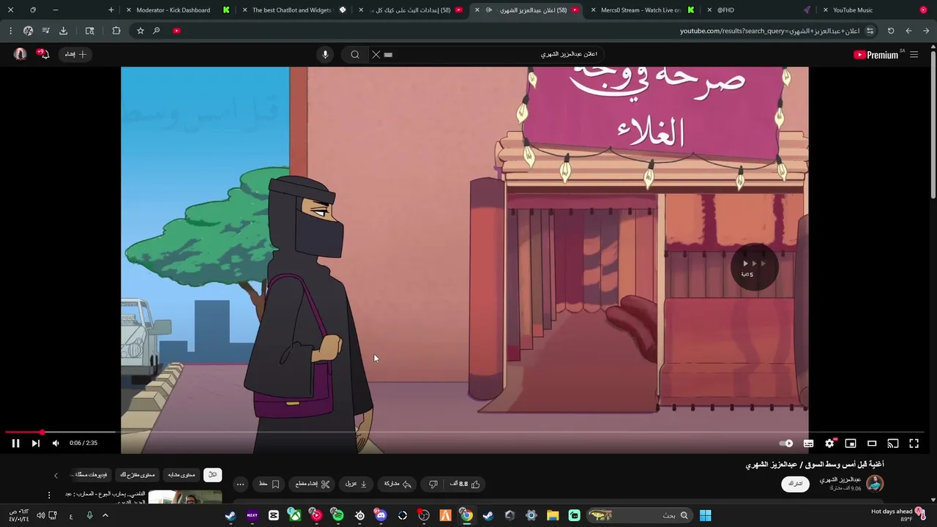This screenshot has width=937, height=527.
Task: Cast video to a TV
Action: [x=893, y=443]
